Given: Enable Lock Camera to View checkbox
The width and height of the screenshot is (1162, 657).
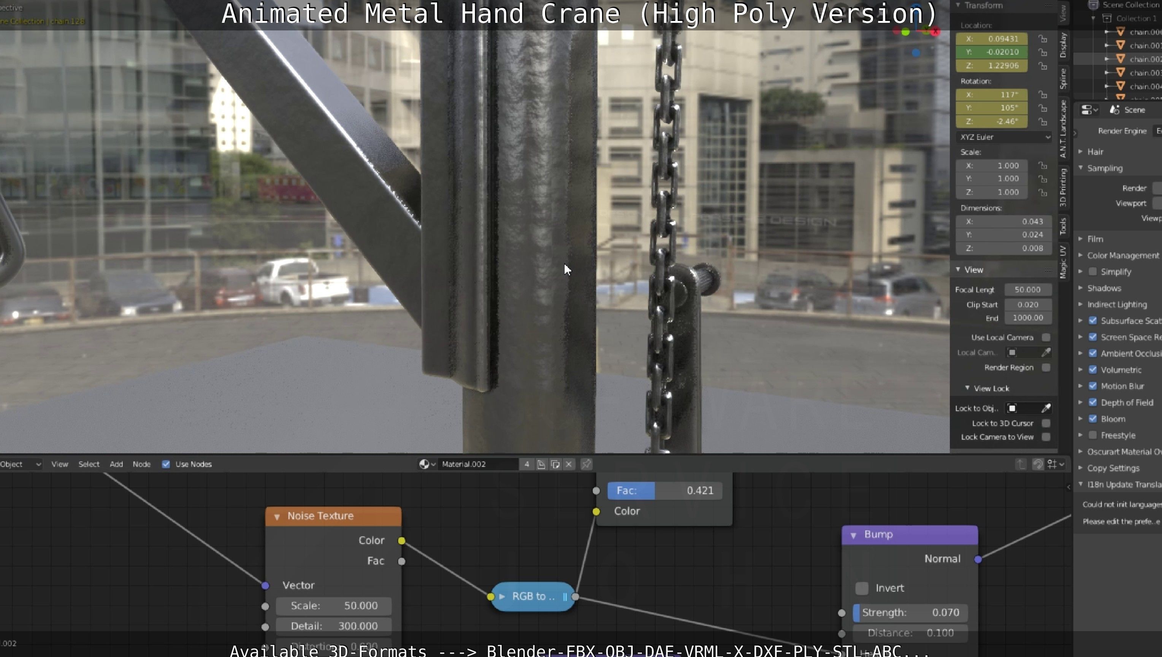Looking at the screenshot, I should click(x=1046, y=437).
